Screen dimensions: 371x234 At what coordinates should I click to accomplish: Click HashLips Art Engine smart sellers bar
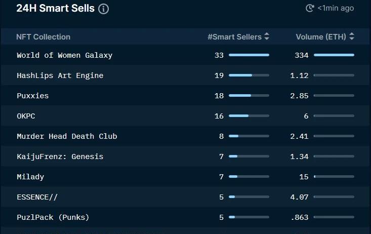249,75
